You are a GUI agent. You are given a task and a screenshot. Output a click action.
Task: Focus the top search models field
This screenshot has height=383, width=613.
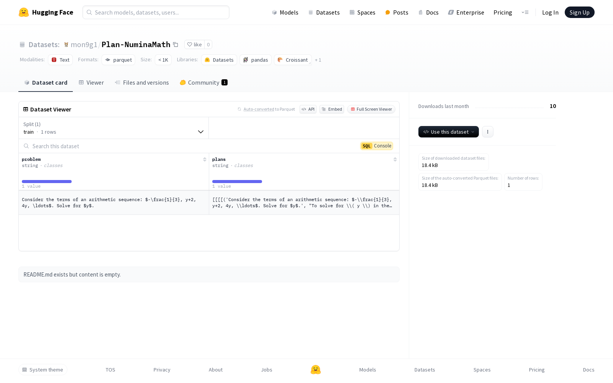[x=156, y=12]
